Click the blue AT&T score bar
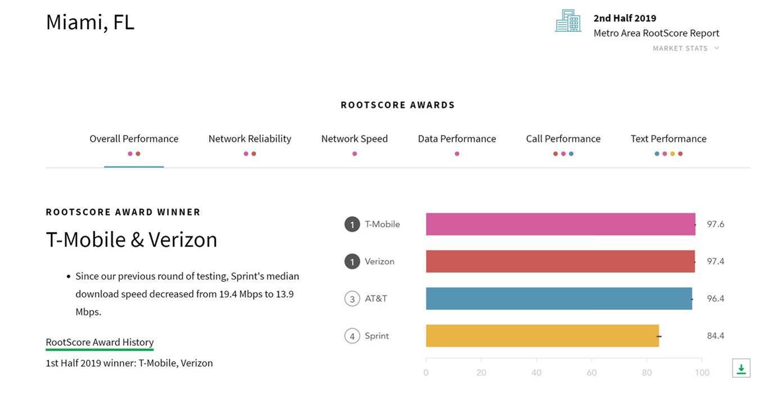 click(x=558, y=299)
